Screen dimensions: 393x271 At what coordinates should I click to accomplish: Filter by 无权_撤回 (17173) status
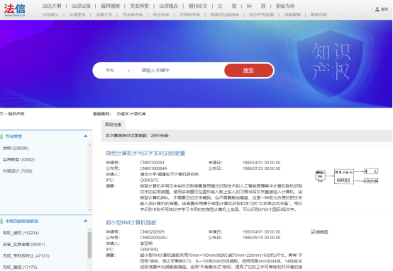pos(20,267)
